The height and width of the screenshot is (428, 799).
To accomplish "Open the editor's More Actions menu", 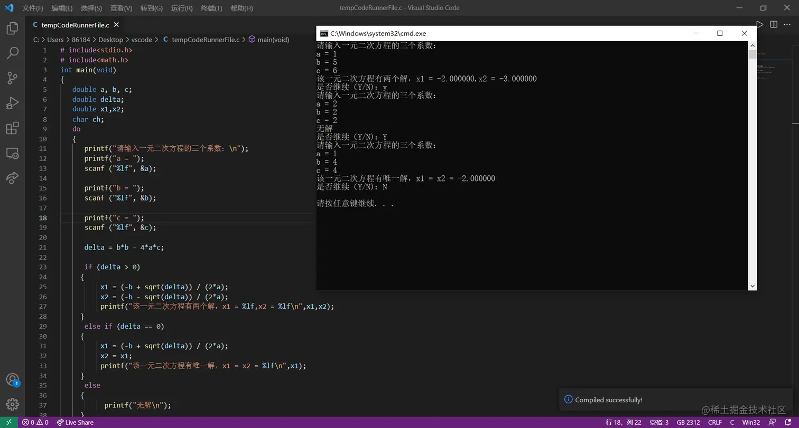I will [x=788, y=25].
